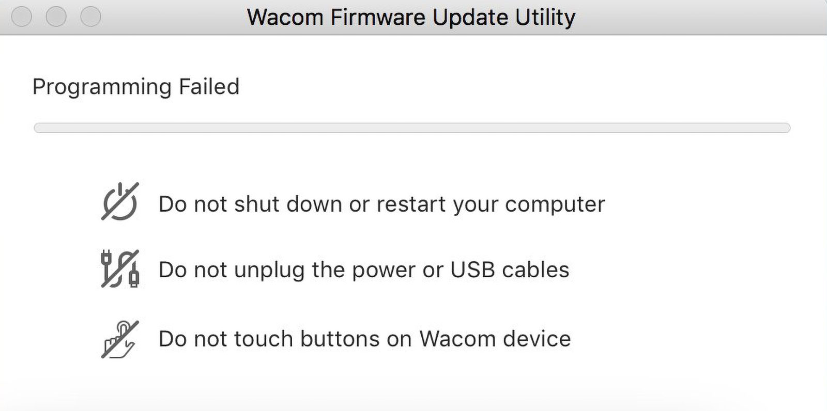Click the touch buttons on Wacom warning

(x=364, y=339)
